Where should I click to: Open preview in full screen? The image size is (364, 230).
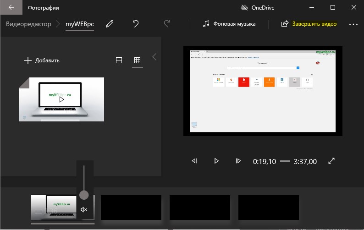(x=331, y=161)
